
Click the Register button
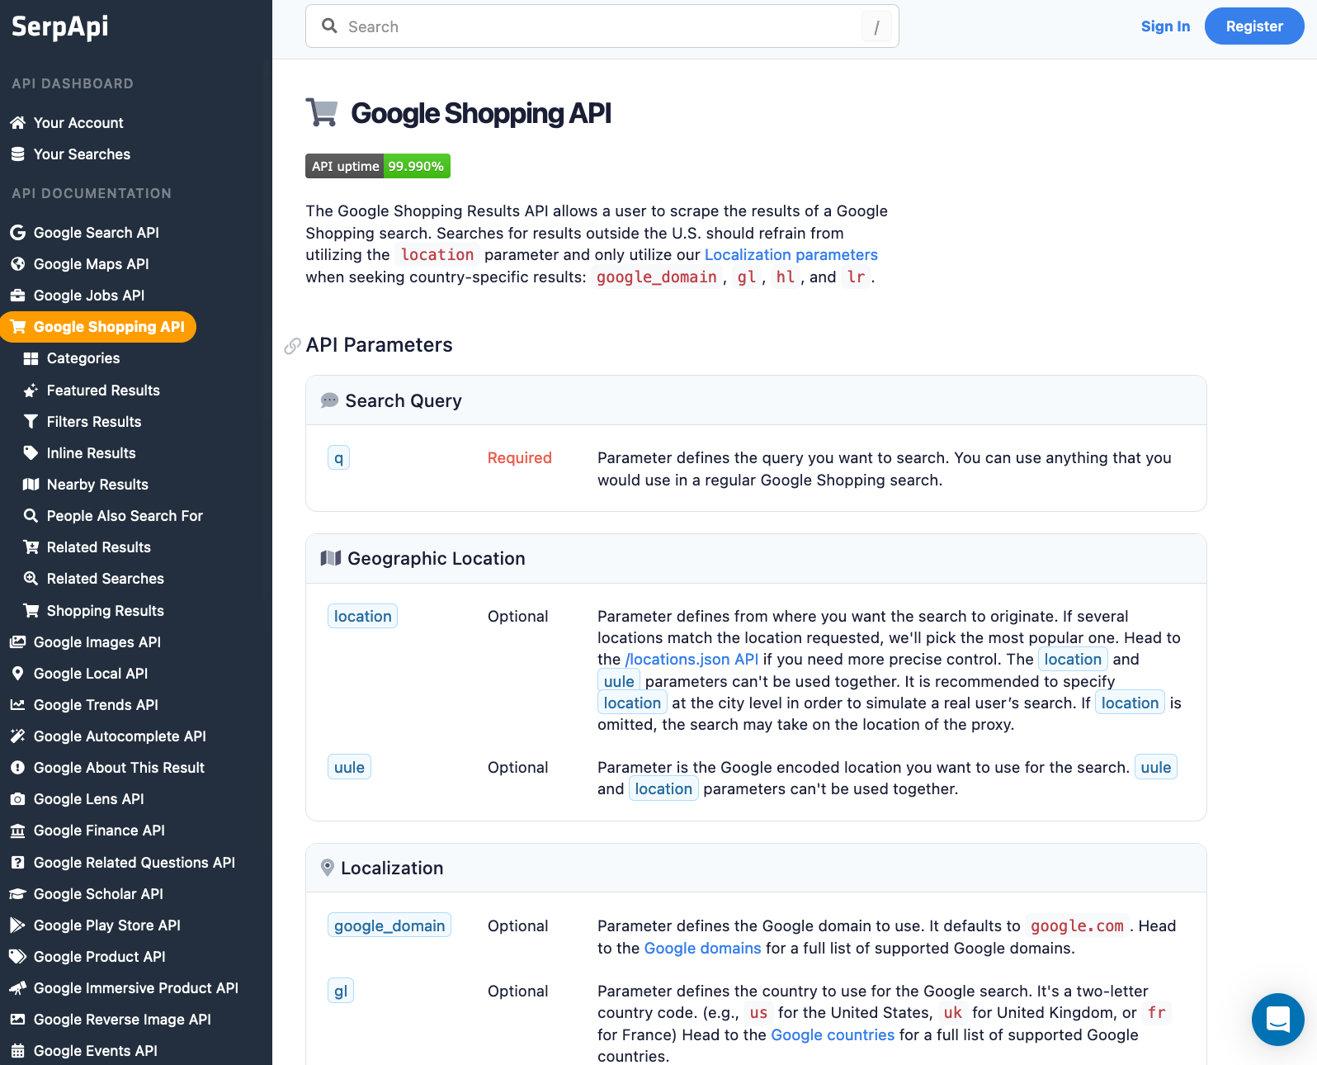1254,26
